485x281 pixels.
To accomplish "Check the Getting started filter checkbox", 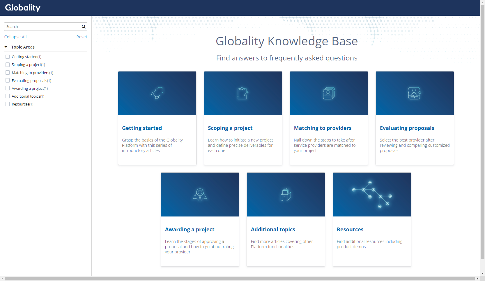I will click(x=8, y=56).
